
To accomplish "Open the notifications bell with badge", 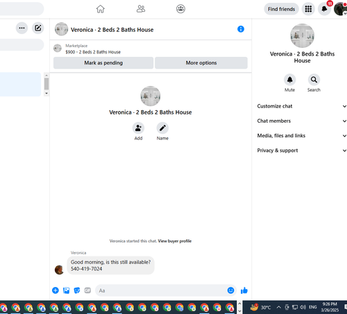I will click(324, 9).
